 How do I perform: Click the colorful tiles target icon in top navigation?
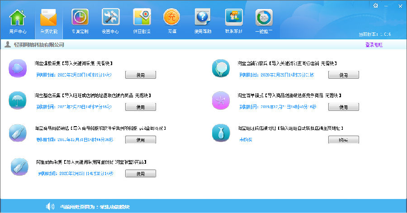pyautogui.click(x=142, y=17)
